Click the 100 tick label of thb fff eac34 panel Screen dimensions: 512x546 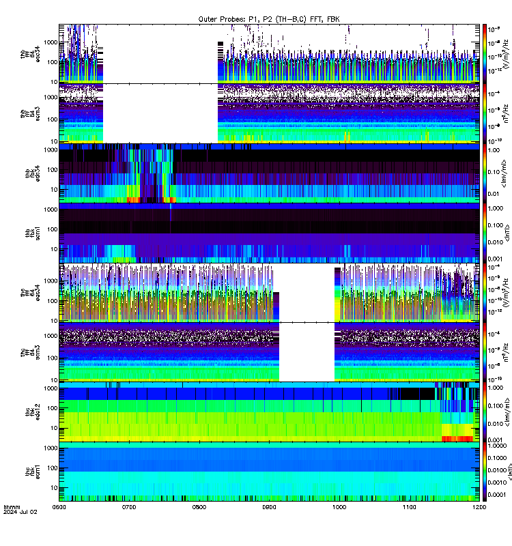point(53,62)
